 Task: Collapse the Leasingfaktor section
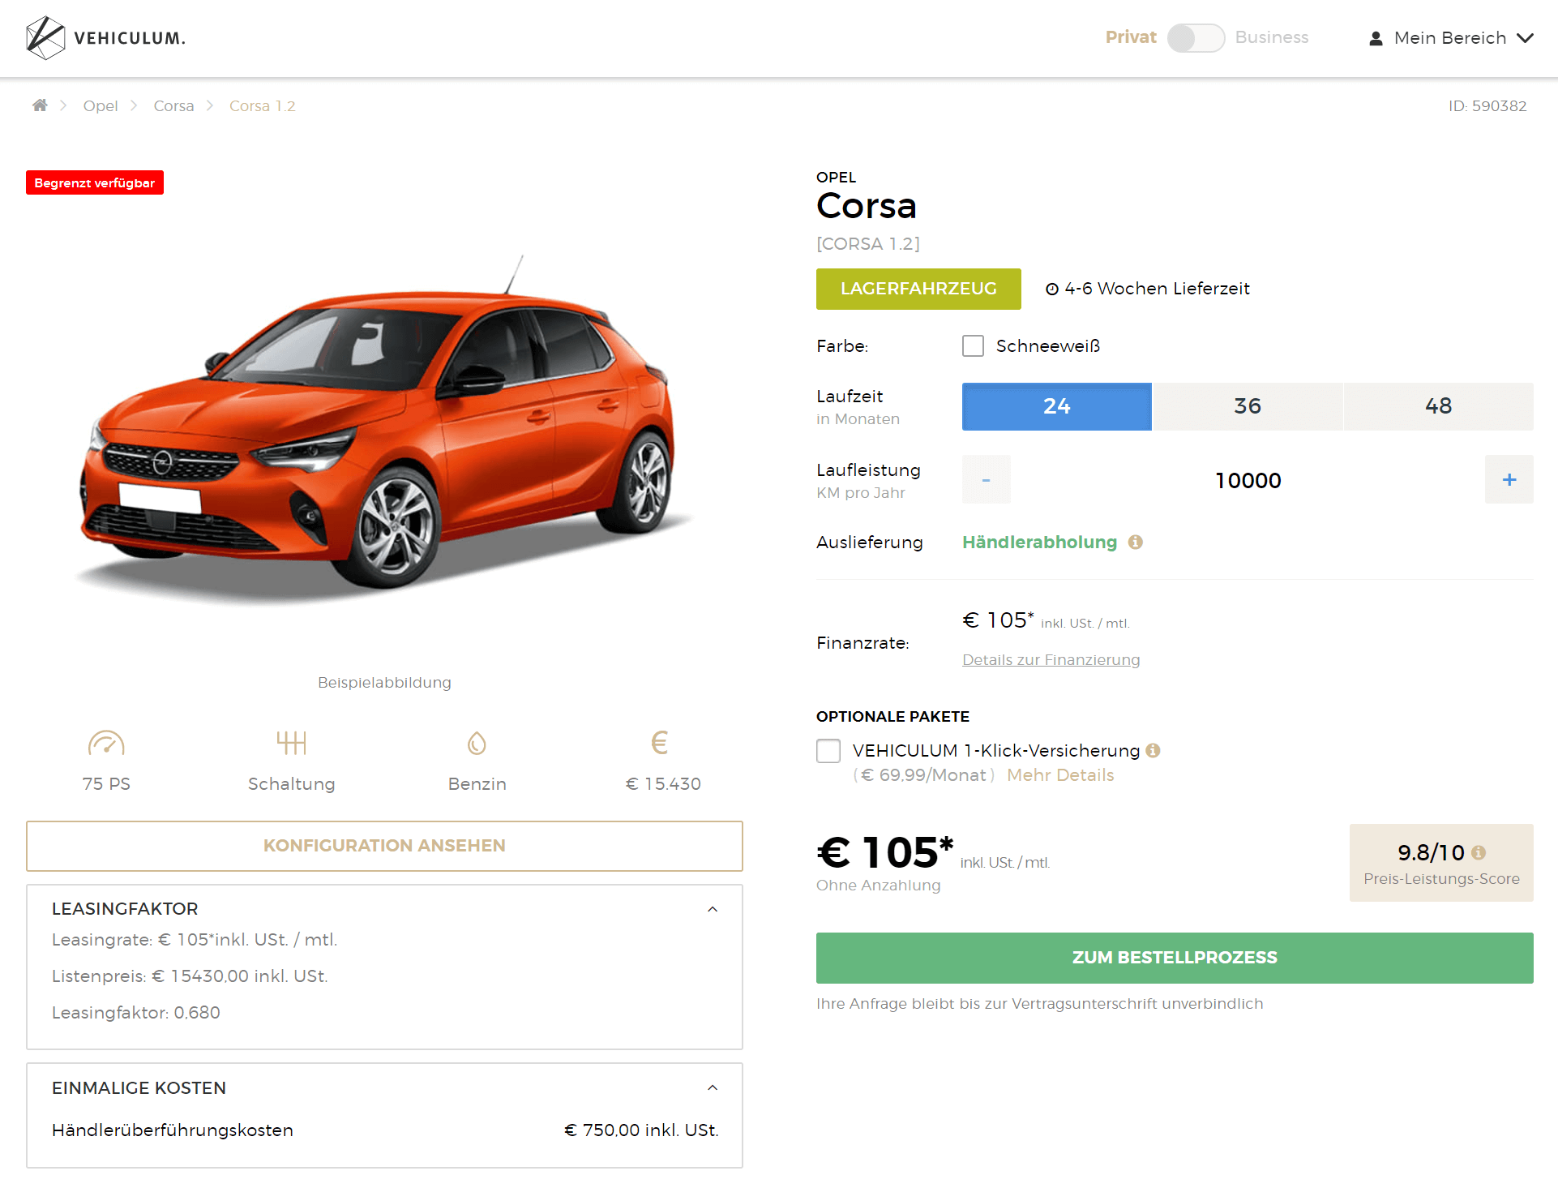[x=713, y=909]
